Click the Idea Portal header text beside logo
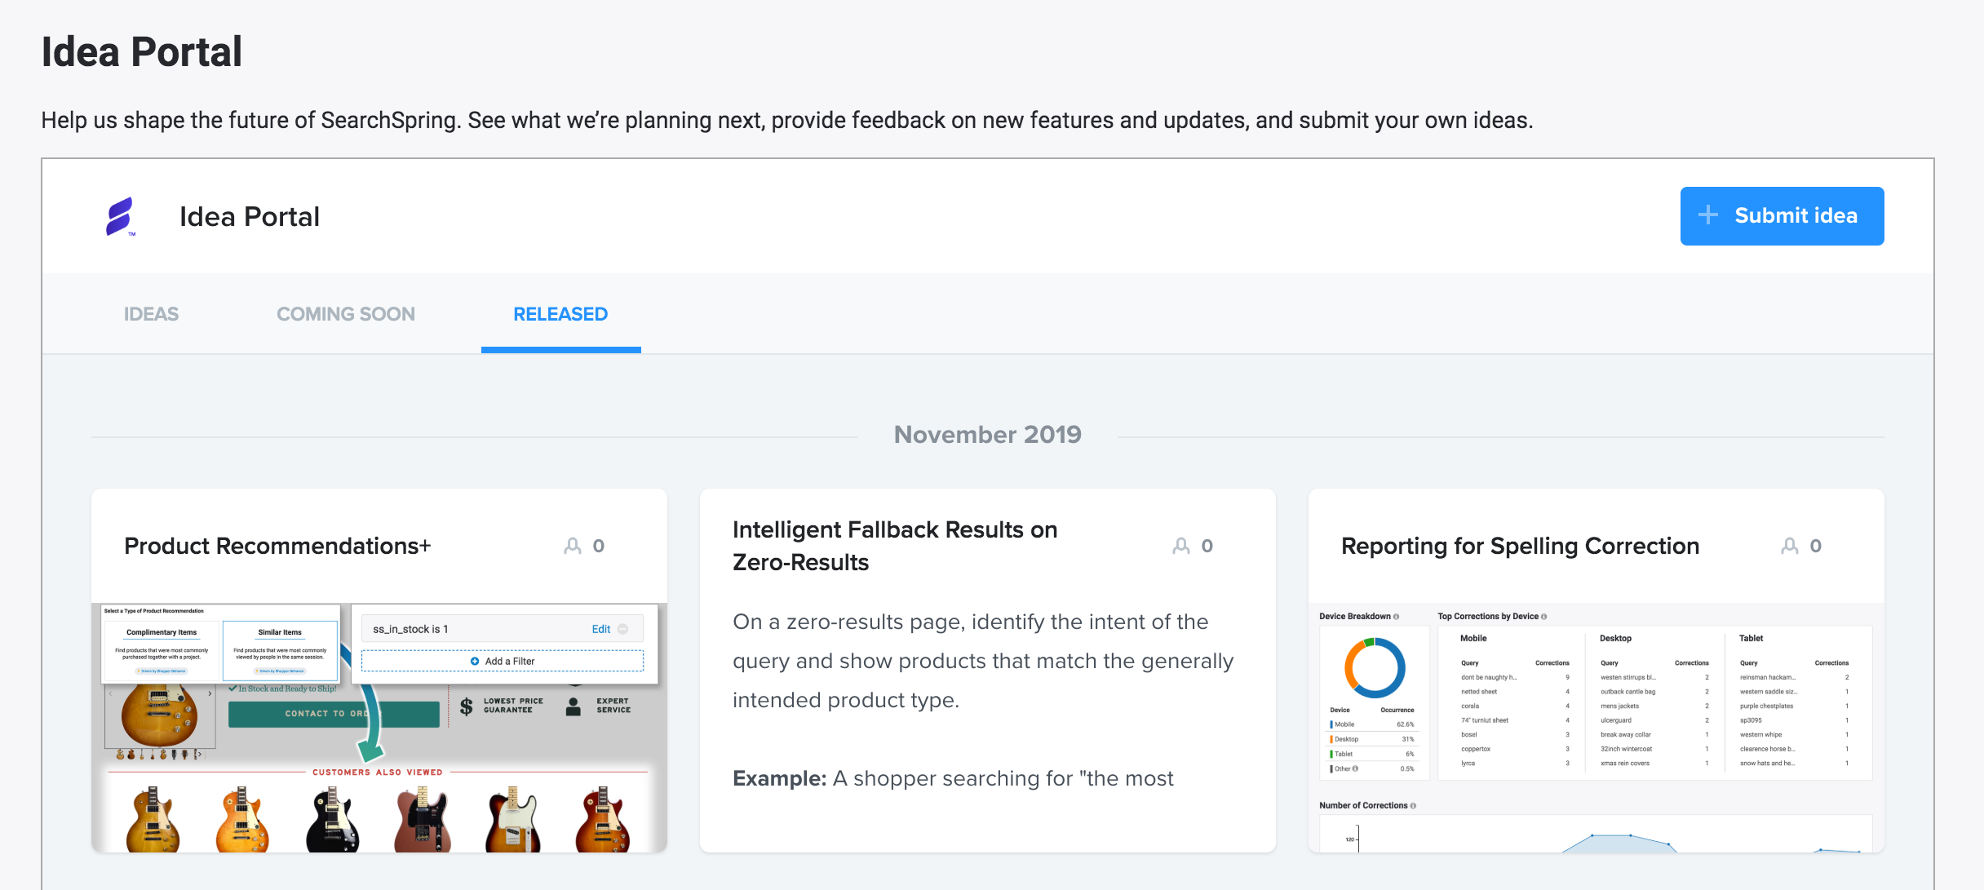This screenshot has width=1984, height=890. click(x=250, y=216)
